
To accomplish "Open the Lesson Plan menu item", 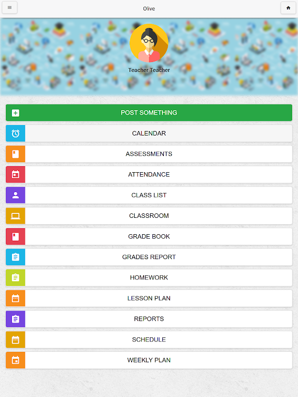I will click(149, 298).
